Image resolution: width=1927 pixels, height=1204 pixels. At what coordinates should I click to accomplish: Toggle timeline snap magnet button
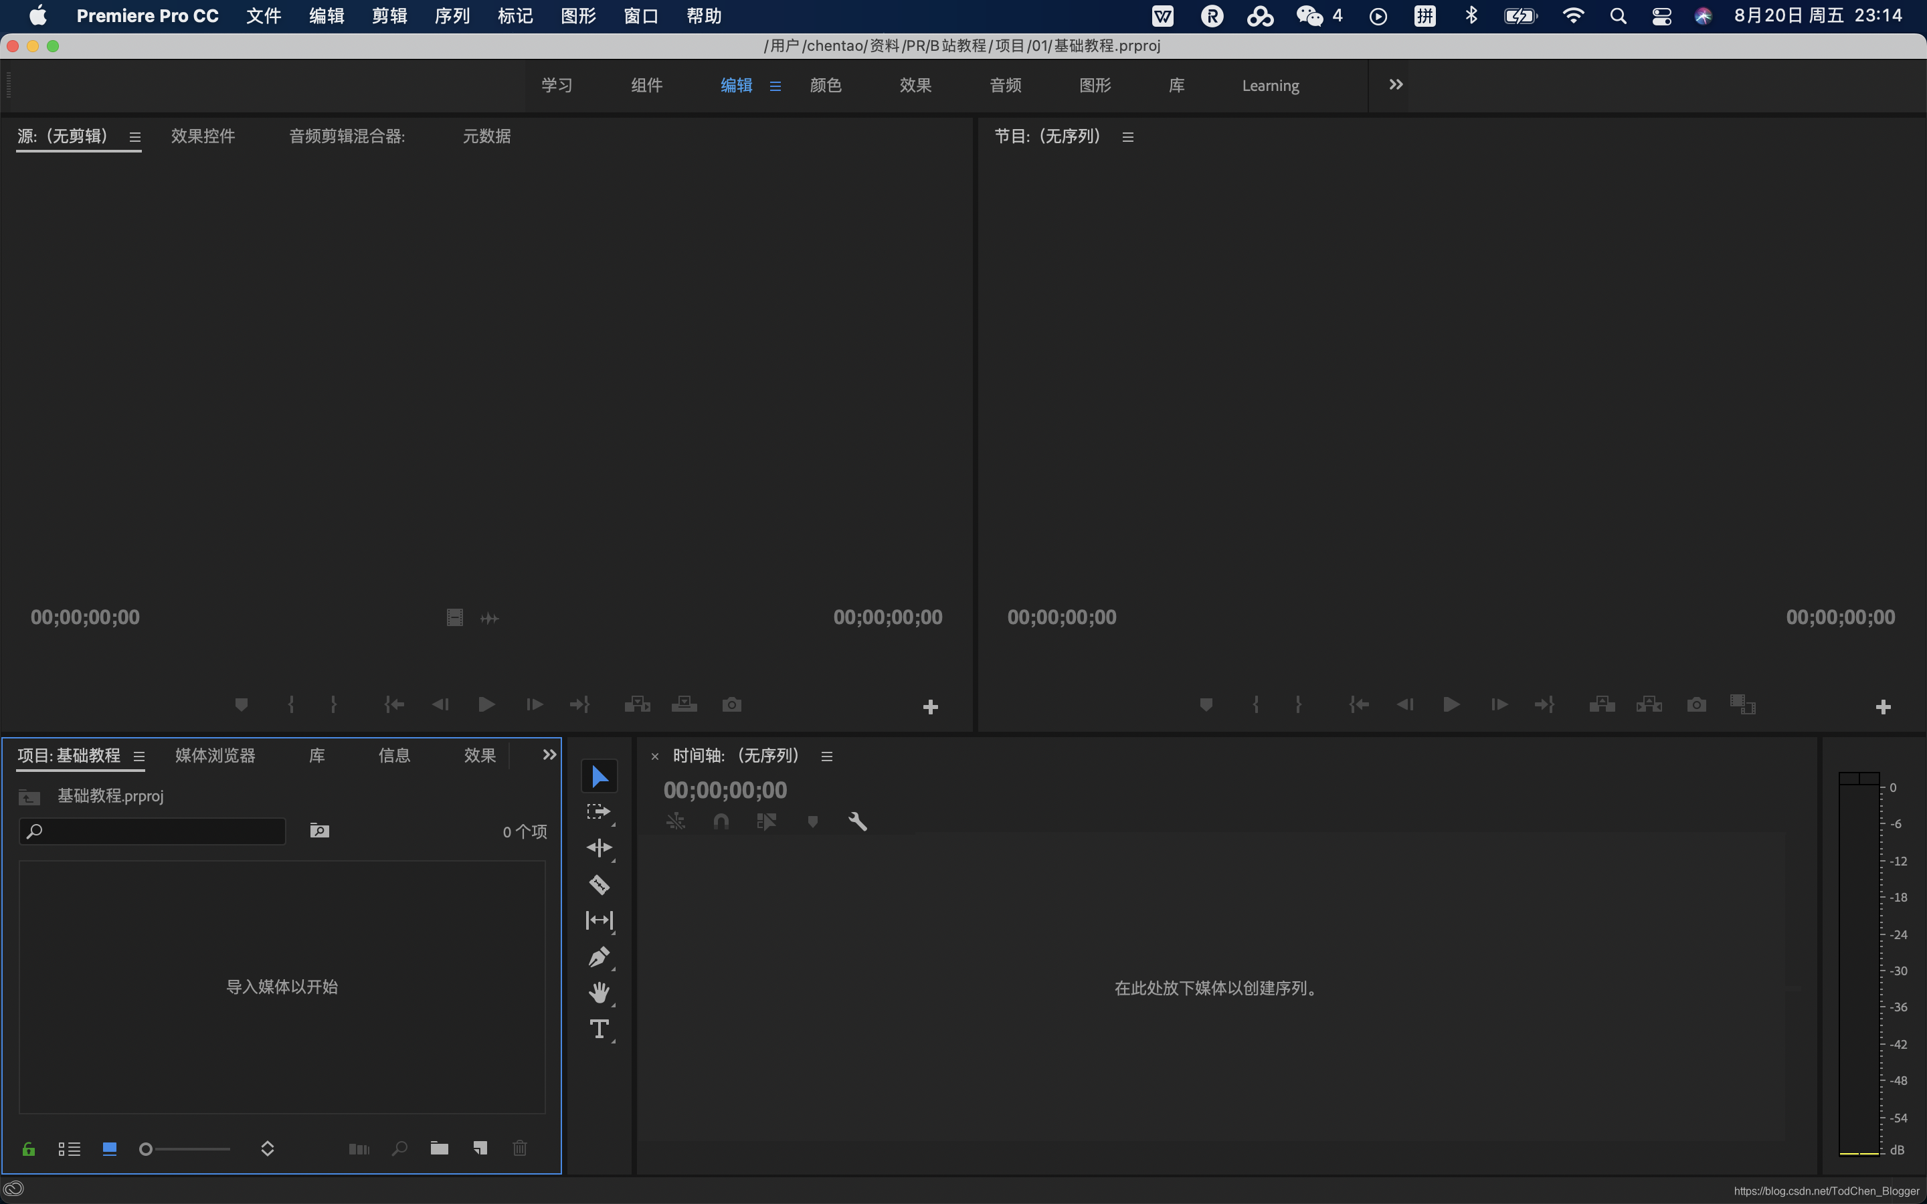point(721,821)
